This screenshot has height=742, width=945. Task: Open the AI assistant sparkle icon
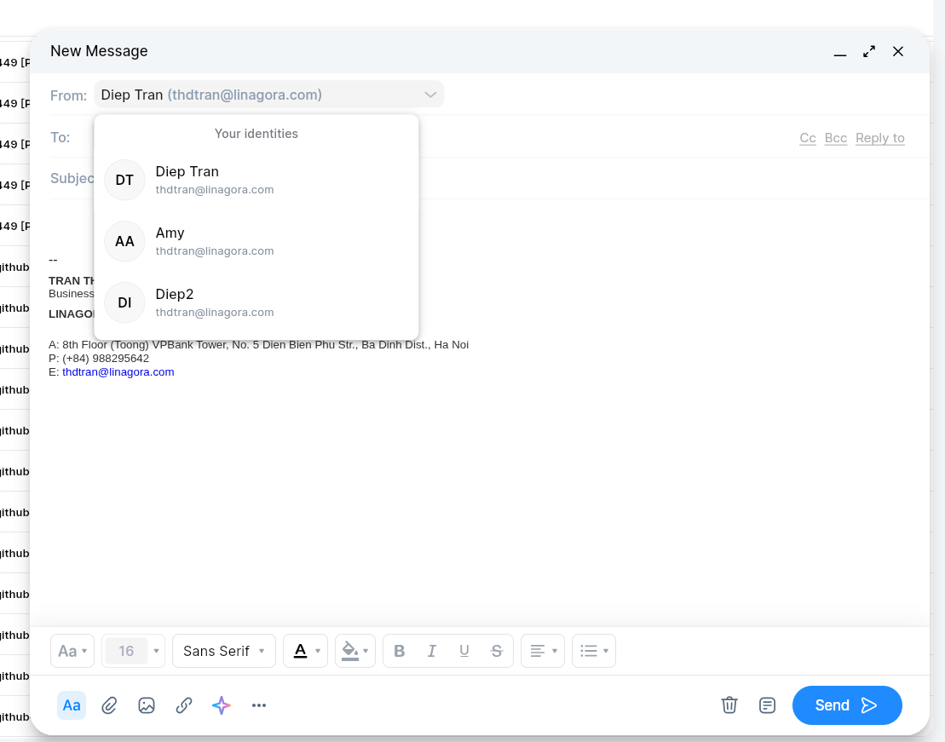pyautogui.click(x=222, y=705)
